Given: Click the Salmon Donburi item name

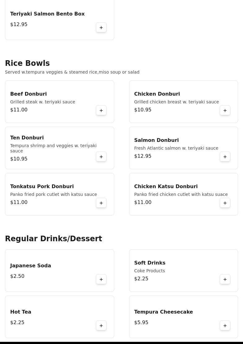Looking at the screenshot, I should click(x=156, y=140).
